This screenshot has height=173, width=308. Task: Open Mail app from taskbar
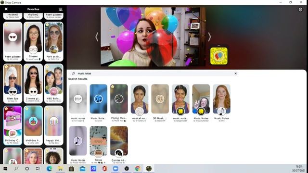[82, 169]
